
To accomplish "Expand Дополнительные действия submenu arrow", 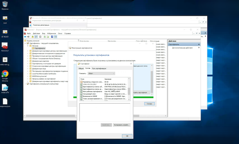I will [x=199, y=48].
